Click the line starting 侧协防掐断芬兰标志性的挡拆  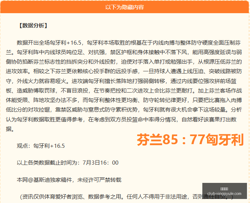(x=124, y=62)
